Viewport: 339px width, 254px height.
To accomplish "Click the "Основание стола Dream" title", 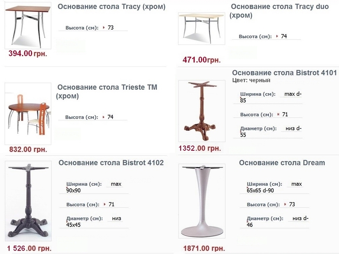I will 282,163.
